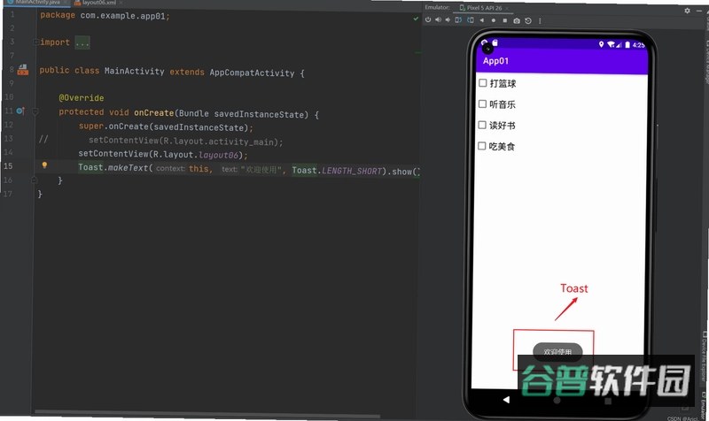
Task: Click the emulator rotate left icon
Action: 458,19
